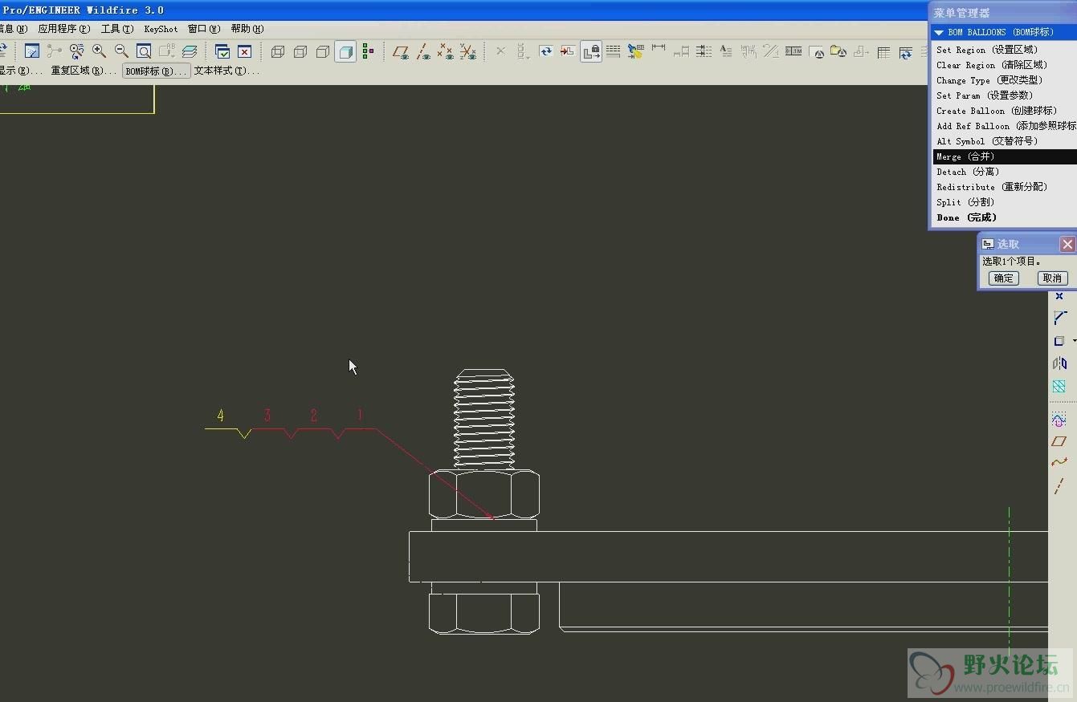Viewport: 1077px width, 702px height.
Task: Expand the BOM球标 toolbar menu
Action: [155, 71]
